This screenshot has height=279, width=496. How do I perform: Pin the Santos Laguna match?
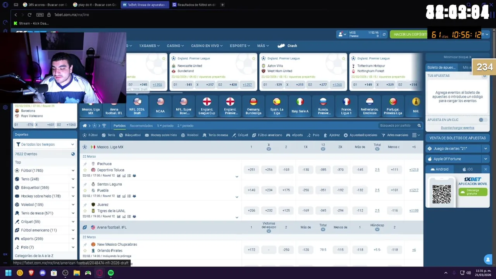click(85, 184)
